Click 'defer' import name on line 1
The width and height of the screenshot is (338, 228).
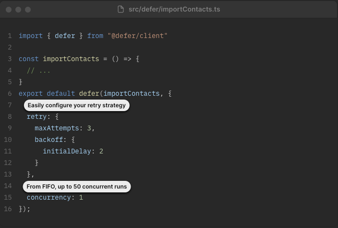(x=65, y=36)
